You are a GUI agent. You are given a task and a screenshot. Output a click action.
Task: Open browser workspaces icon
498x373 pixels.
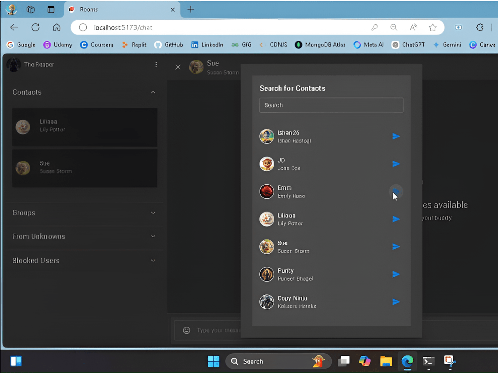pos(31,9)
